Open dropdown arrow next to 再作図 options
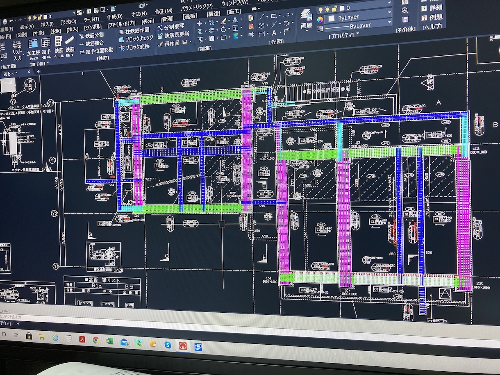 (191, 41)
